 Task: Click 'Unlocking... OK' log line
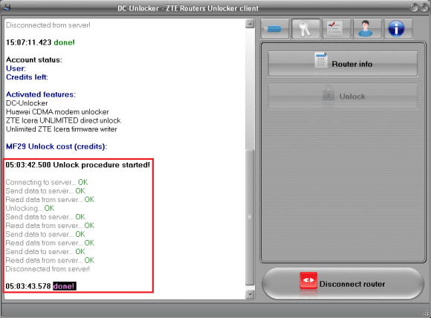tap(30, 208)
